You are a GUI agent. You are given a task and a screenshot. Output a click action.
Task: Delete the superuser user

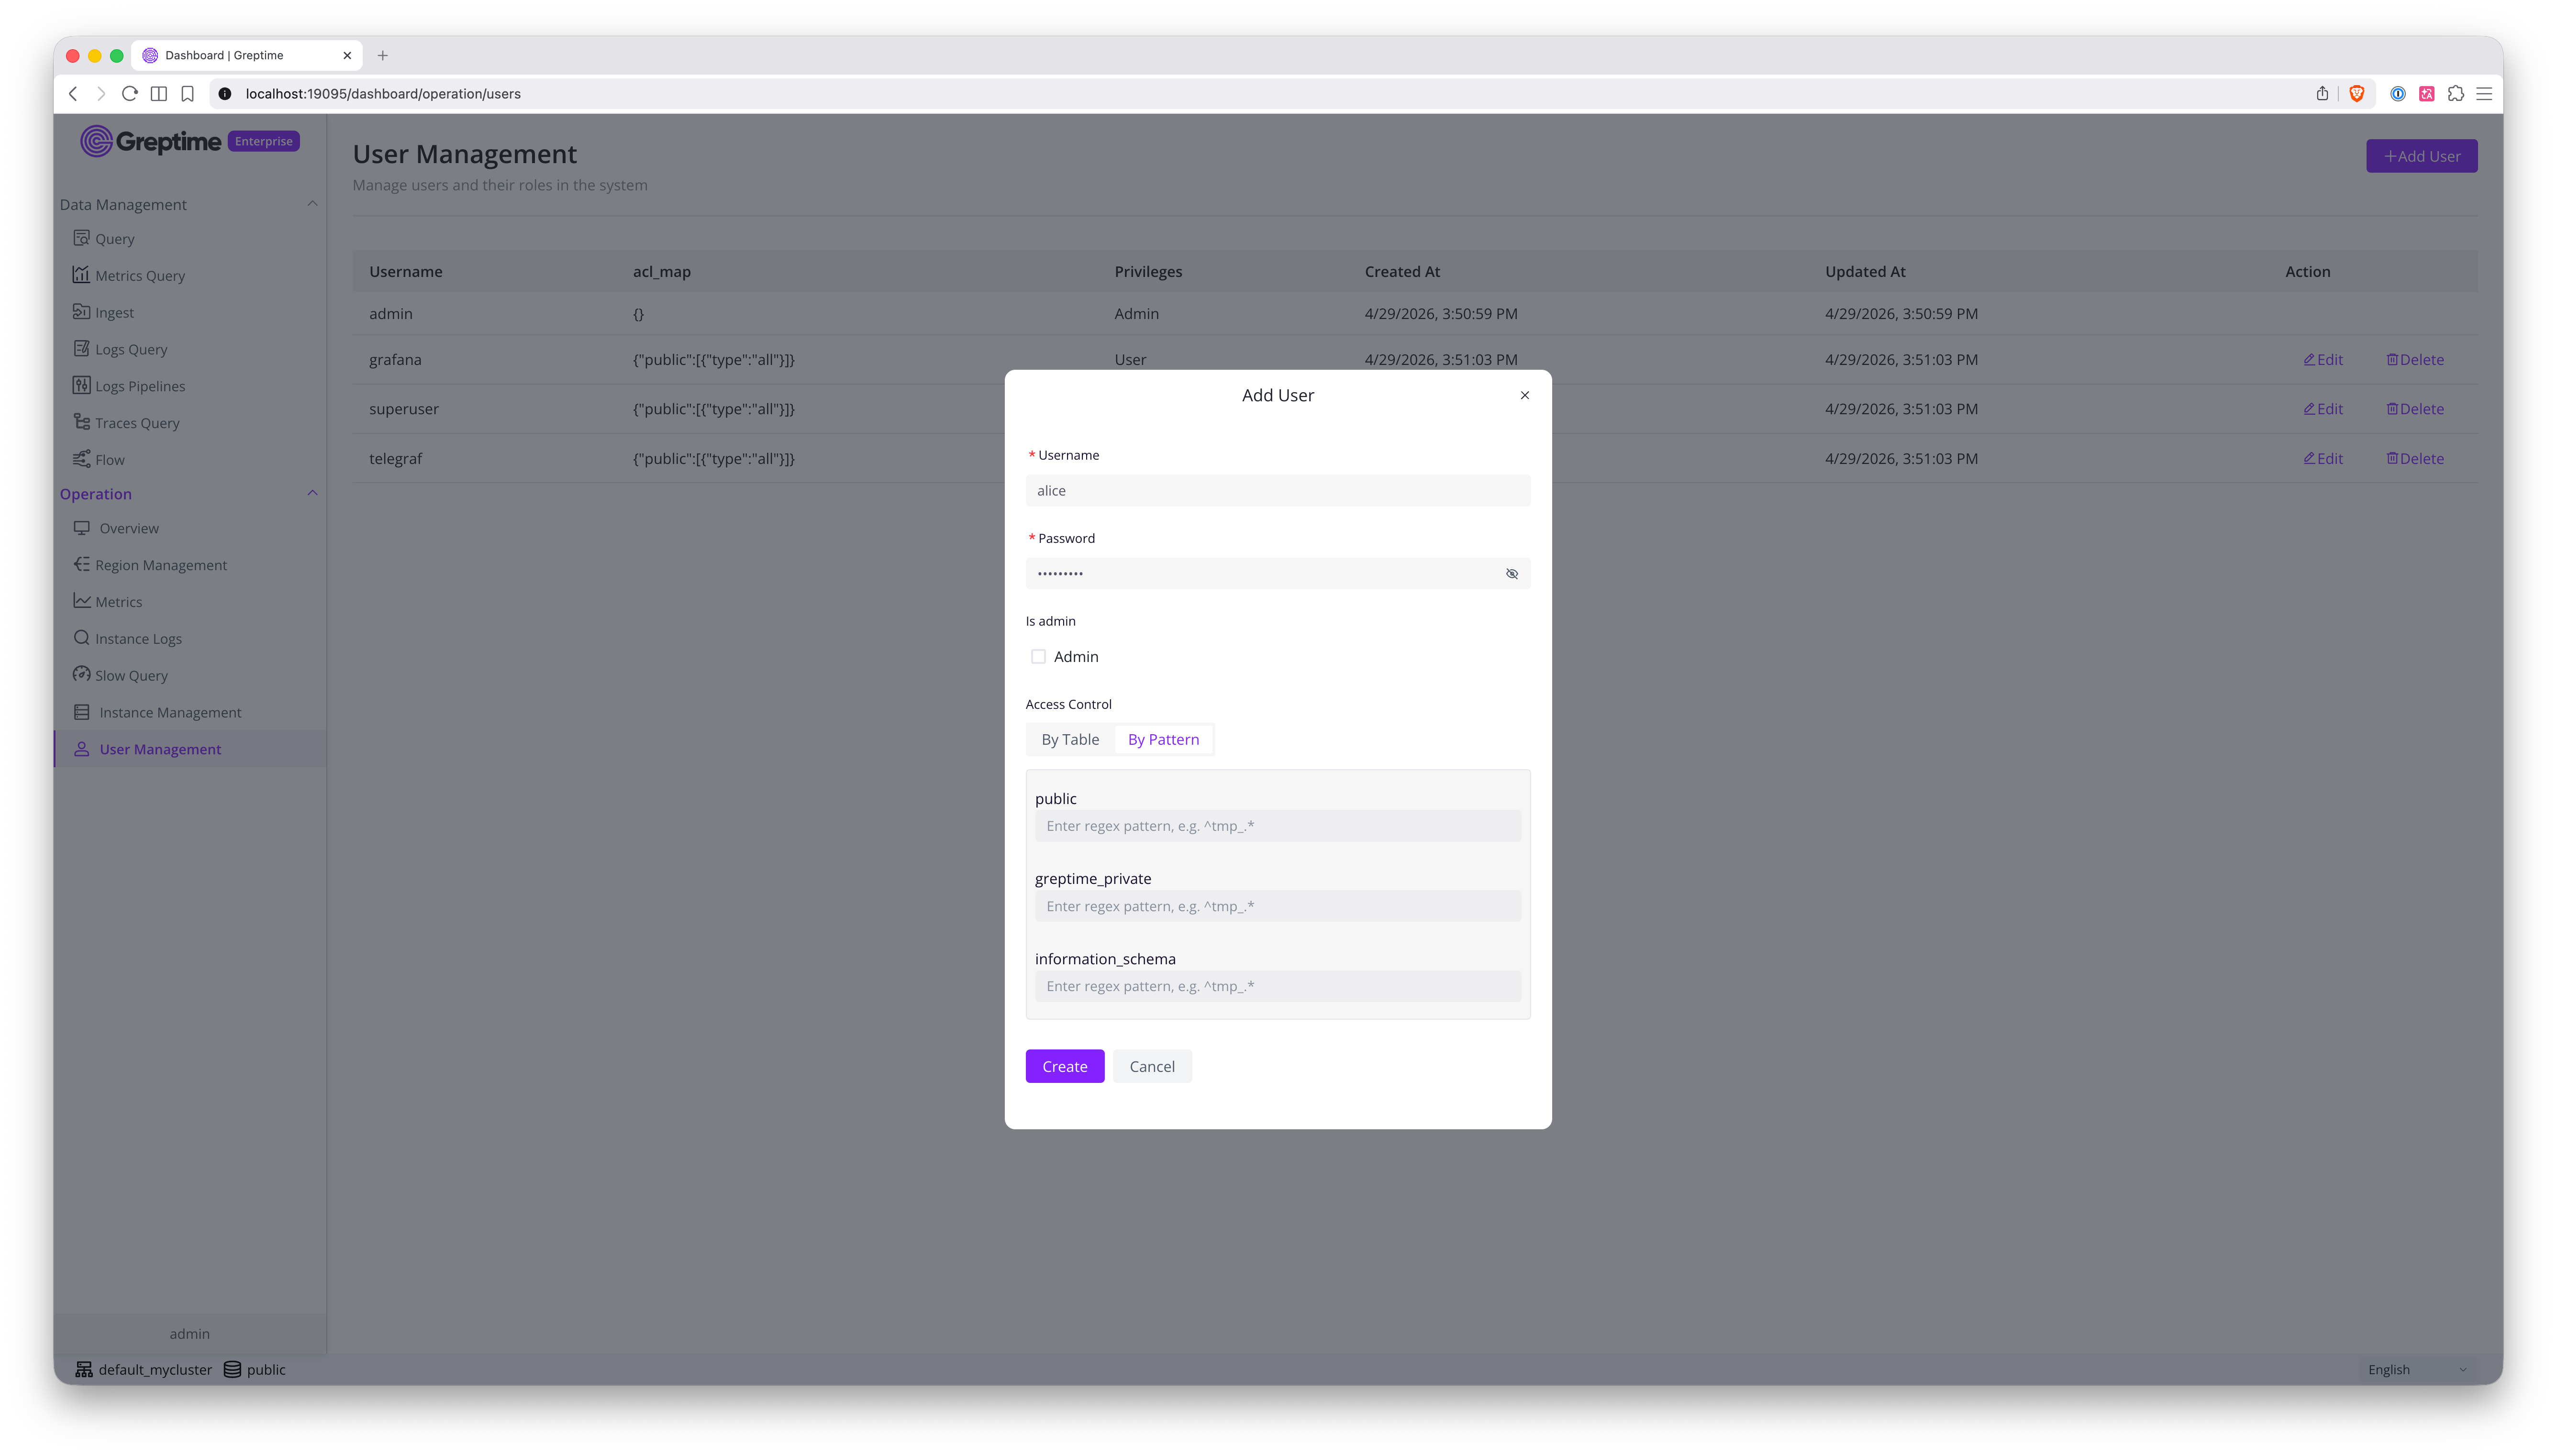[2414, 409]
